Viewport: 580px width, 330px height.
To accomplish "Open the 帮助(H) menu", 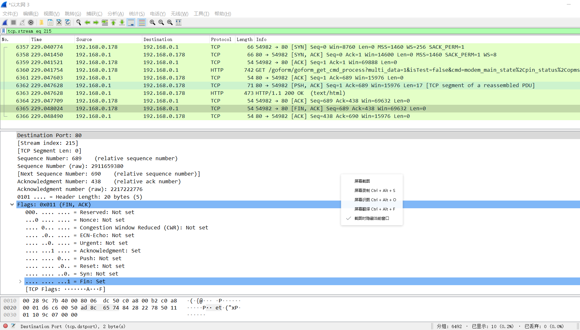I will [223, 14].
